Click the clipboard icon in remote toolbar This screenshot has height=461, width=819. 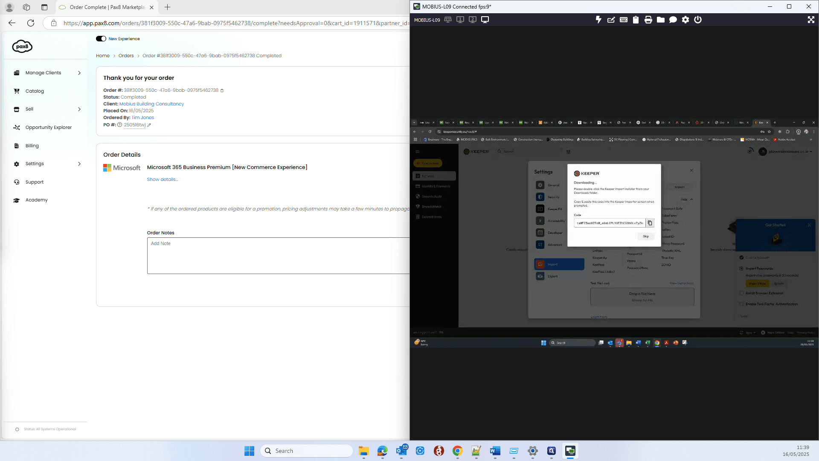[636, 20]
